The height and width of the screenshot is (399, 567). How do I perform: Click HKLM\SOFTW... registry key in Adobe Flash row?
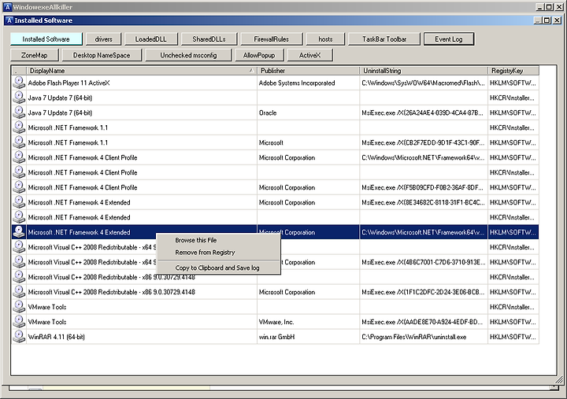tap(513, 83)
